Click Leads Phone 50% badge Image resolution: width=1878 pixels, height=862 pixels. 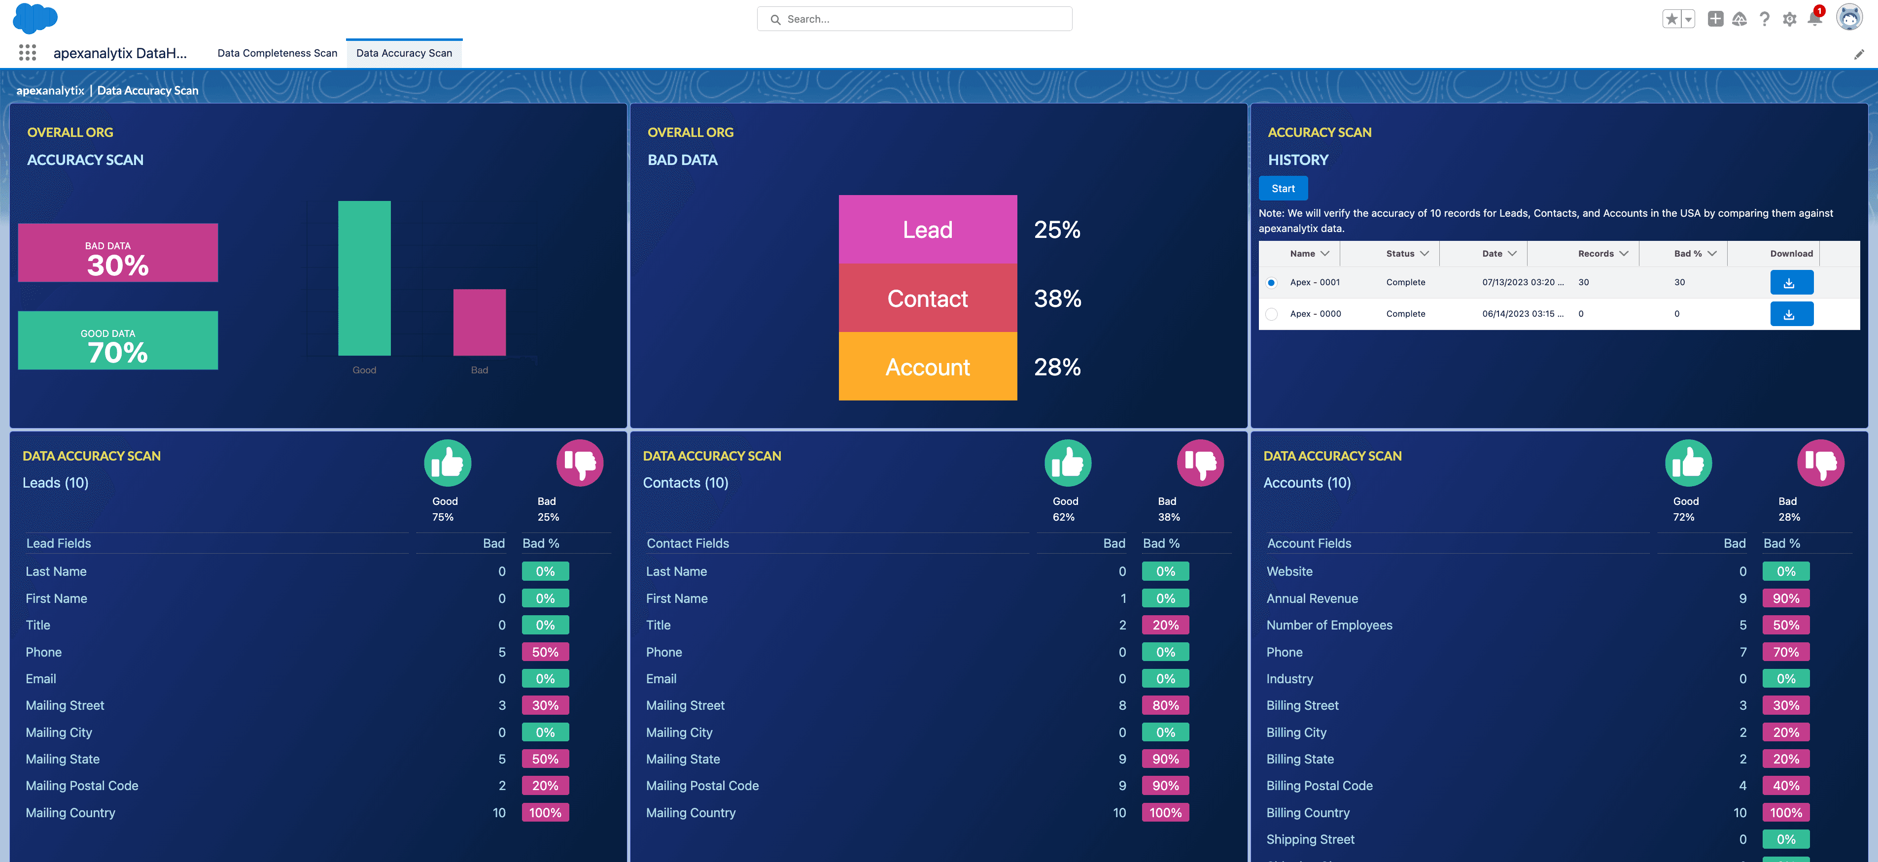(545, 652)
